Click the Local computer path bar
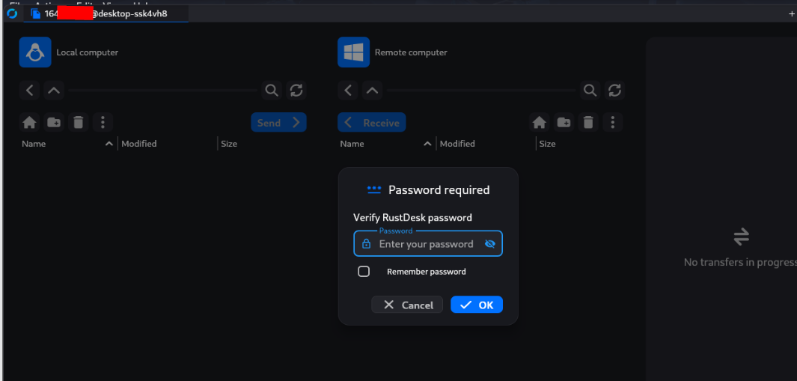797x381 pixels. (162, 91)
